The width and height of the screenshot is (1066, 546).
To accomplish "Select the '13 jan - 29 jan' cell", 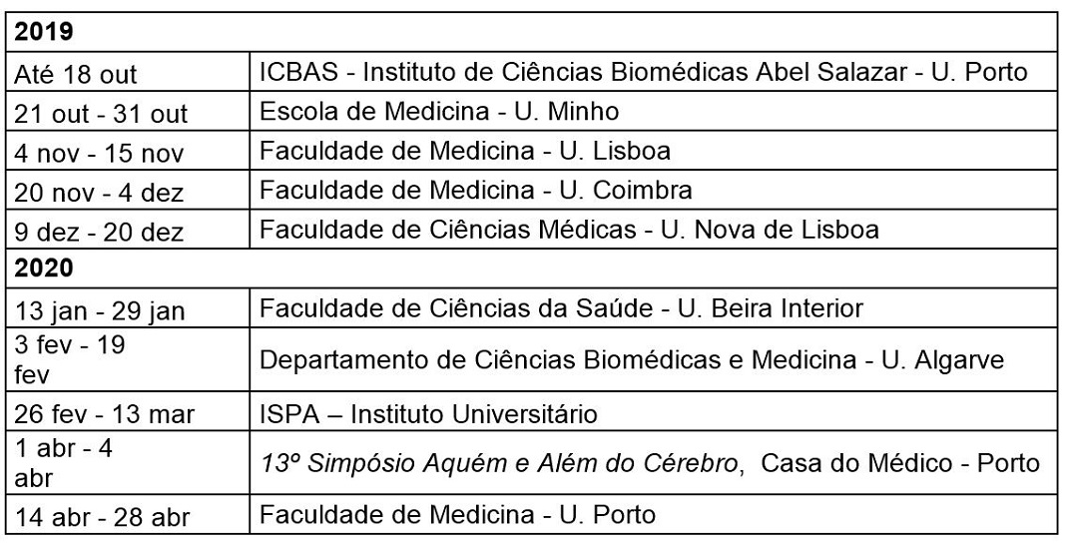I will pyautogui.click(x=127, y=307).
